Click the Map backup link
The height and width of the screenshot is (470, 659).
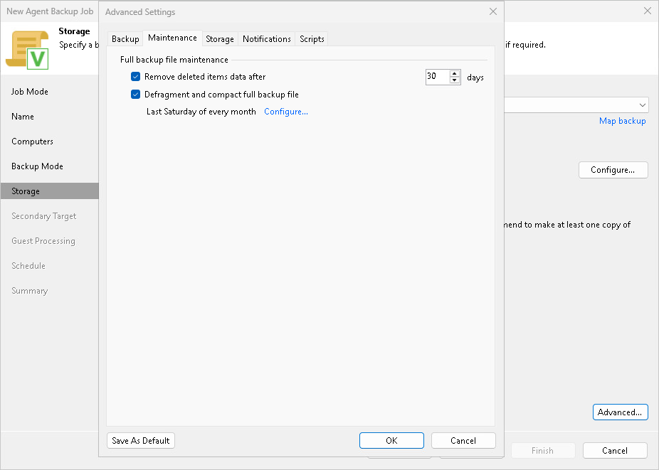click(622, 121)
